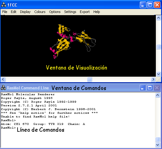The height and width of the screenshot is (149, 162).
Task: Open the Colours menu
Action: [x=40, y=12]
